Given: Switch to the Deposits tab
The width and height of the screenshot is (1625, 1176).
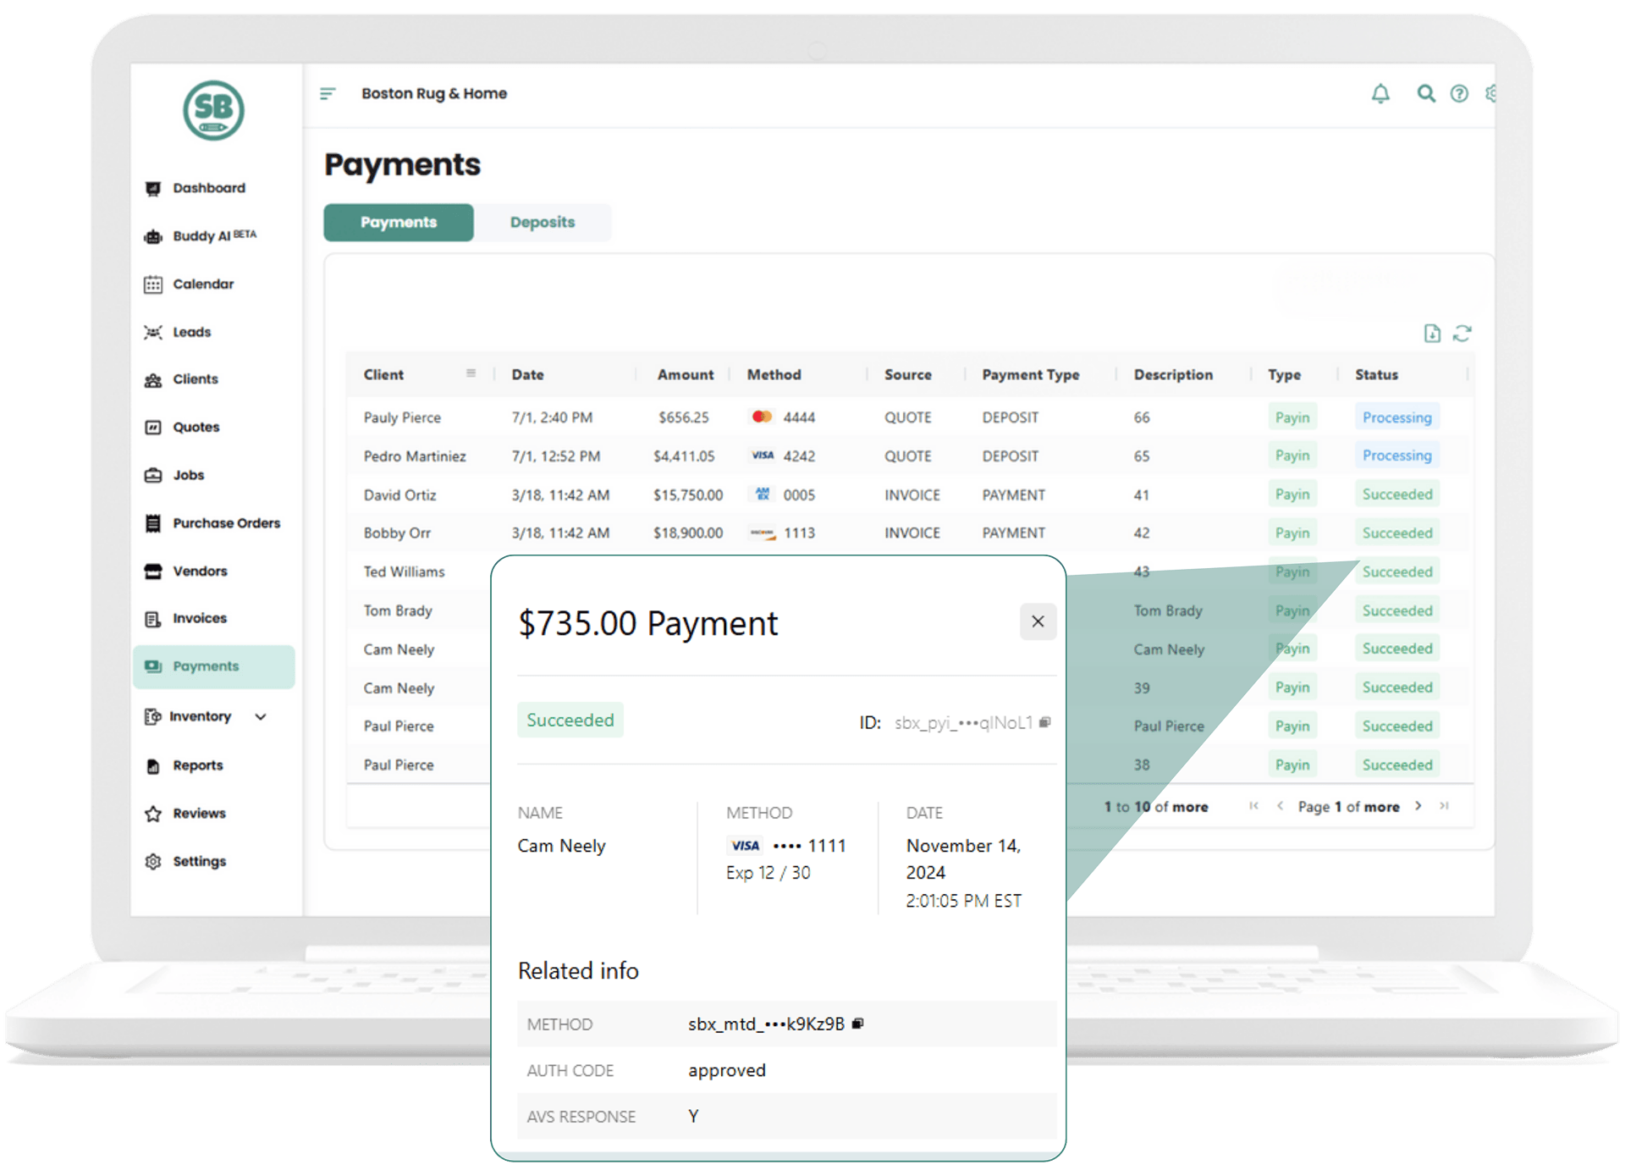Looking at the screenshot, I should point(542,223).
